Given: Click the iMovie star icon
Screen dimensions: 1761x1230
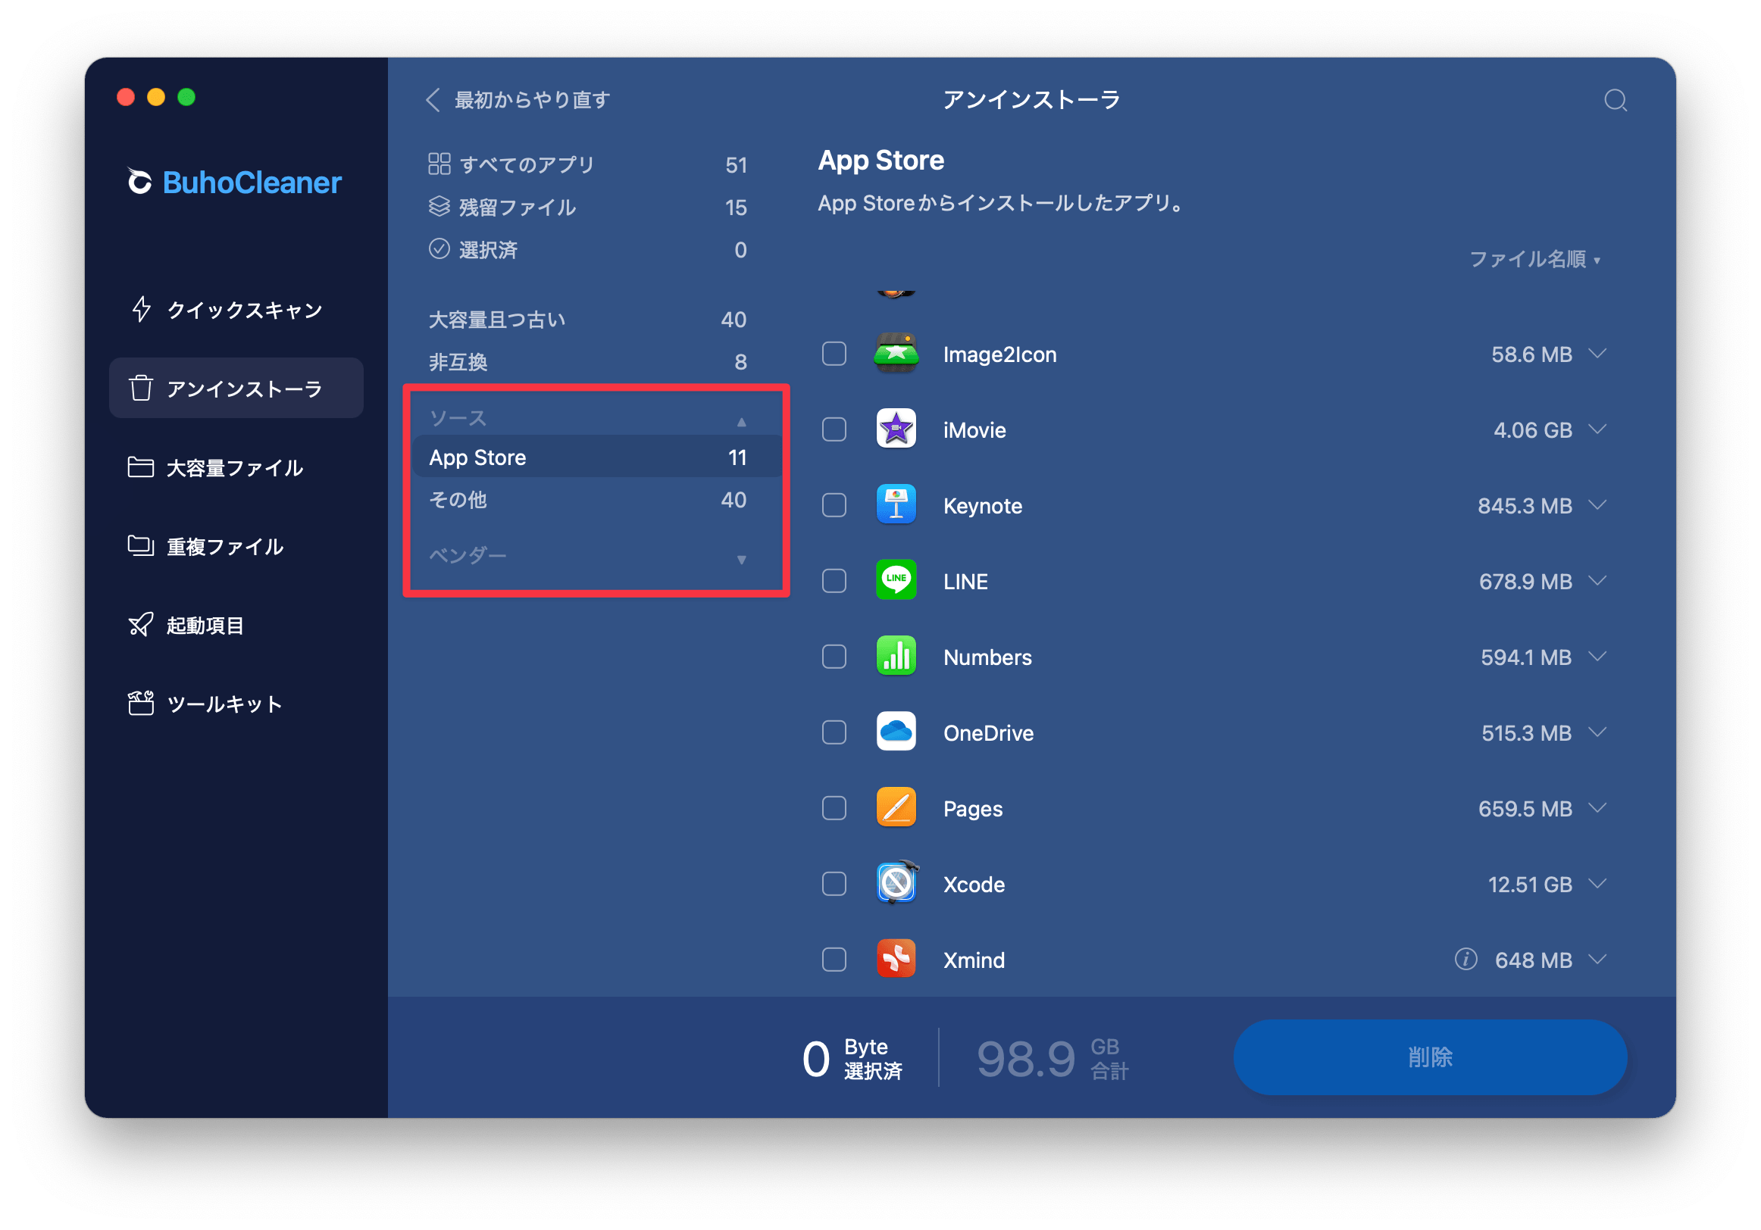Looking at the screenshot, I should [896, 429].
